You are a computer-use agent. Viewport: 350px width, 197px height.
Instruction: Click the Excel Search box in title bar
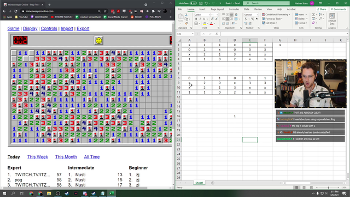266,3
